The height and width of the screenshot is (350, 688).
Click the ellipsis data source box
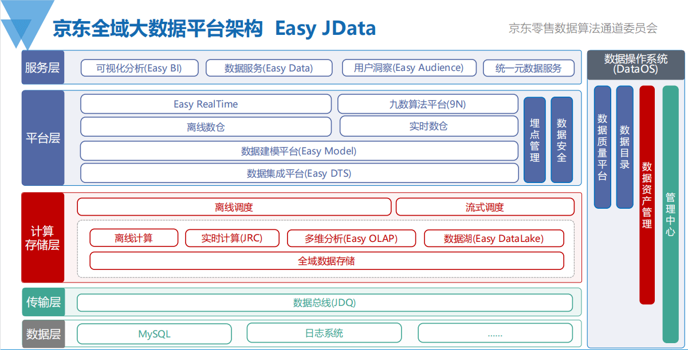[x=495, y=333]
